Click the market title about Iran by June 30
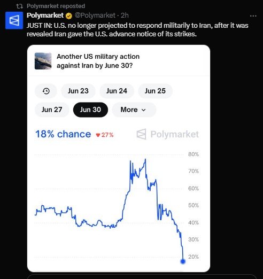Image resolution: width=263 pixels, height=279 pixels. [x=98, y=61]
